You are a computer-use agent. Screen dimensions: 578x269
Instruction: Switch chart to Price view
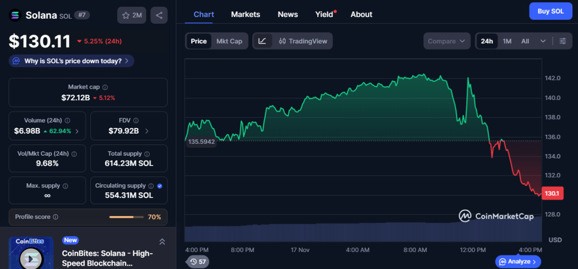(x=199, y=41)
